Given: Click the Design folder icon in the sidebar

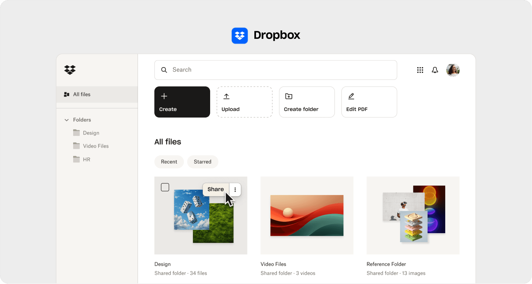Looking at the screenshot, I should tap(76, 133).
